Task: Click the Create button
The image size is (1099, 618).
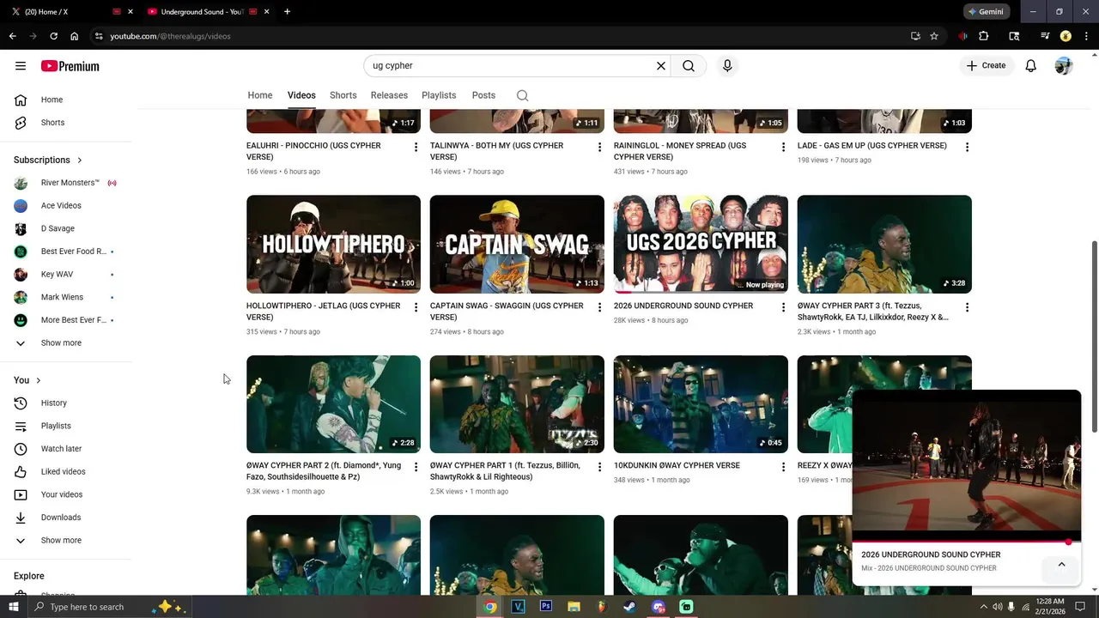Action: pos(986,66)
